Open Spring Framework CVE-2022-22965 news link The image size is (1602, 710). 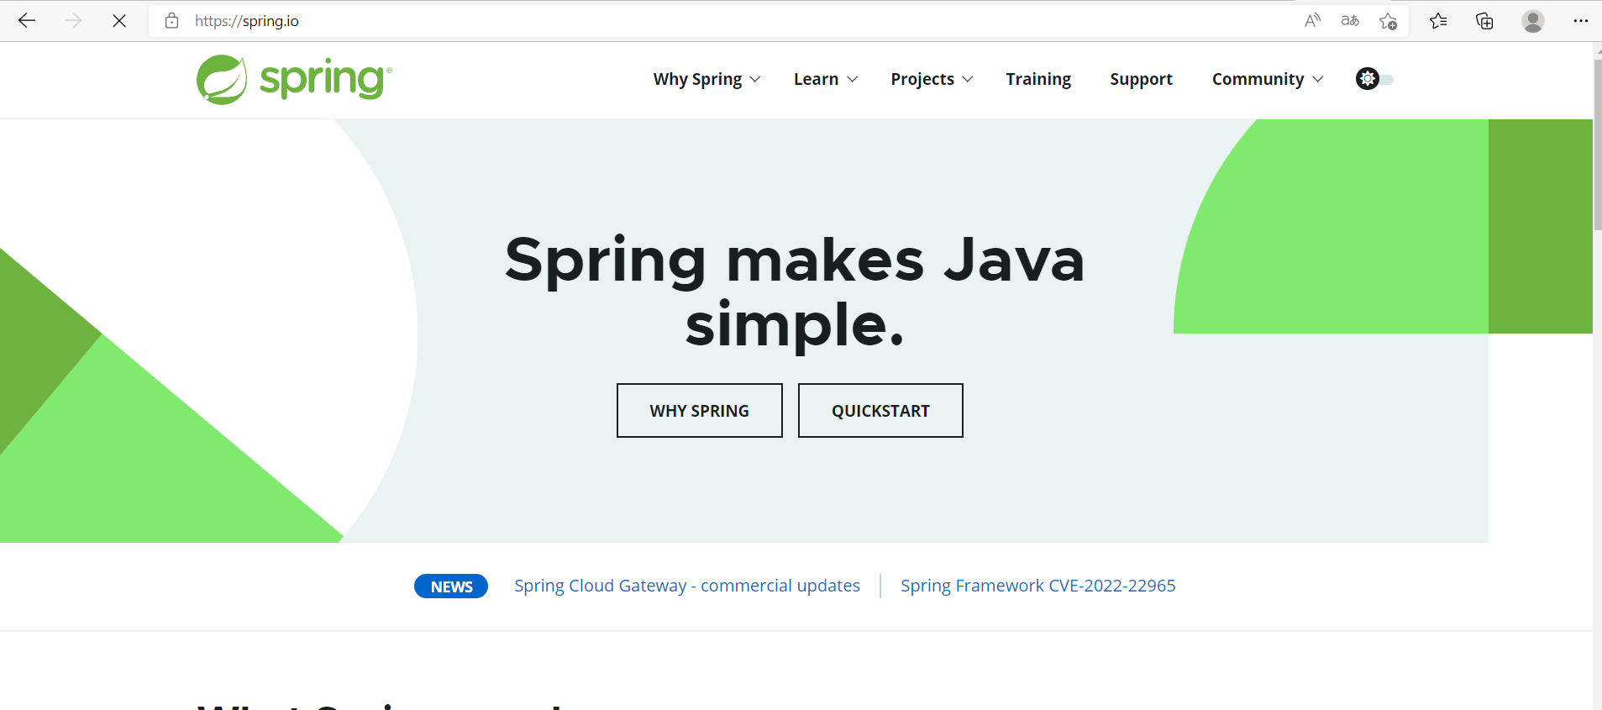pyautogui.click(x=1038, y=586)
